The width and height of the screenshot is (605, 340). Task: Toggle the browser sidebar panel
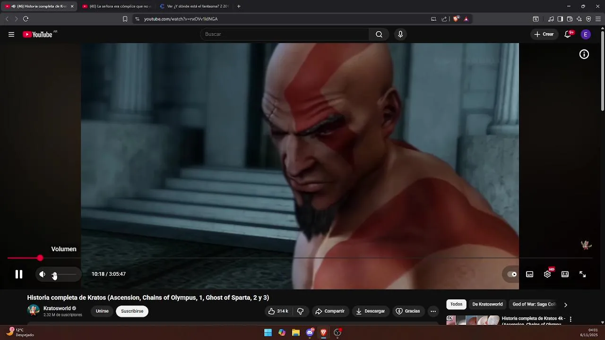[x=560, y=19]
